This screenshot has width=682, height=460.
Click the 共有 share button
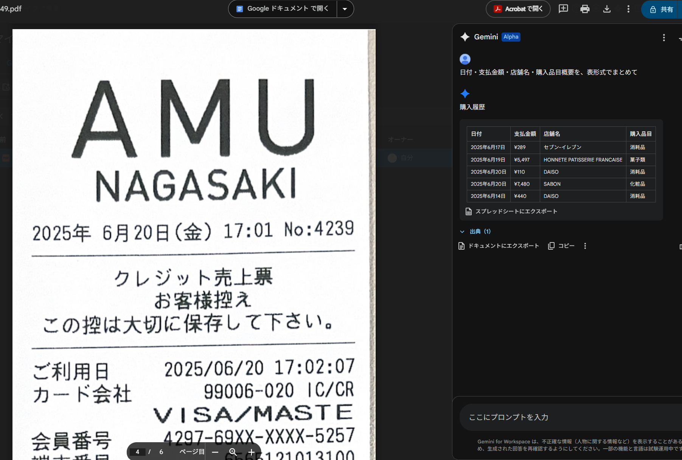tap(662, 9)
